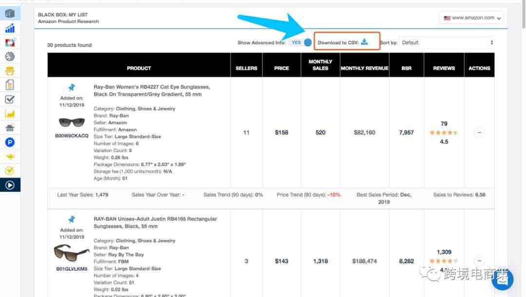Click the 4.5 star rating for RB4227
Screen dimensions: 526x297
[444, 133]
